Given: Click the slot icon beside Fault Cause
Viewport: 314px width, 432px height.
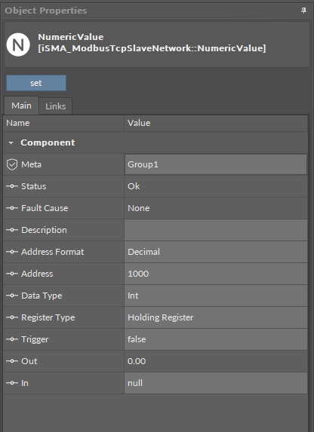Looking at the screenshot, I should [12, 208].
